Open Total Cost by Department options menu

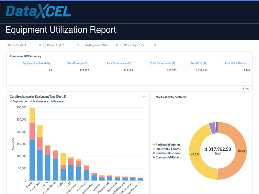click(247, 97)
